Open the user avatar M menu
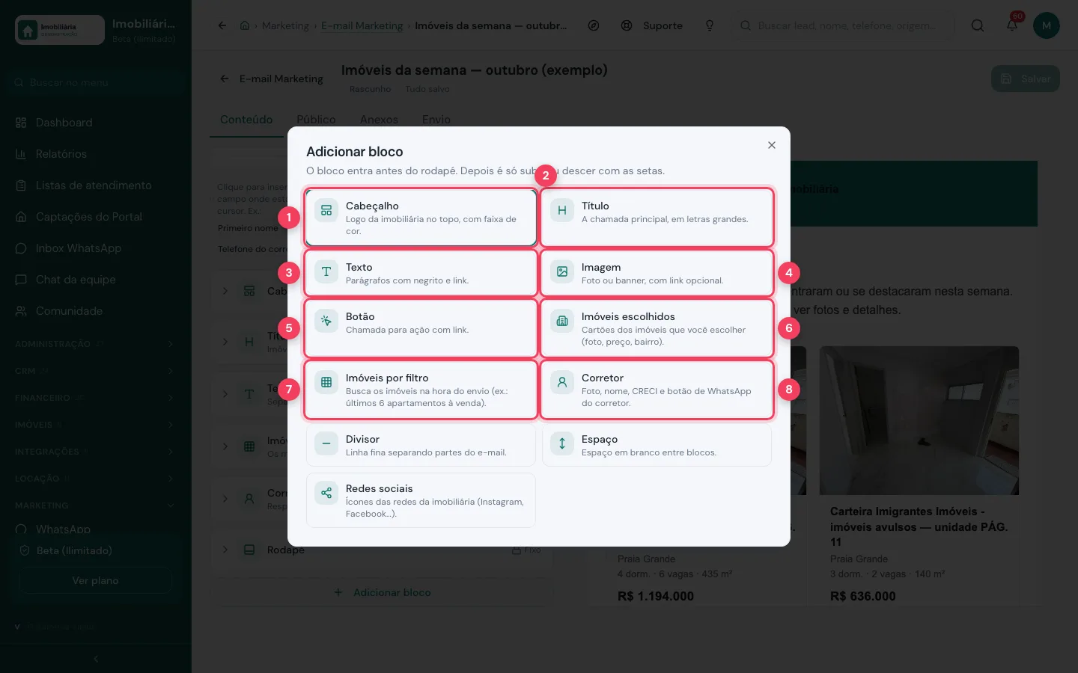Image resolution: width=1078 pixels, height=673 pixels. (1047, 25)
